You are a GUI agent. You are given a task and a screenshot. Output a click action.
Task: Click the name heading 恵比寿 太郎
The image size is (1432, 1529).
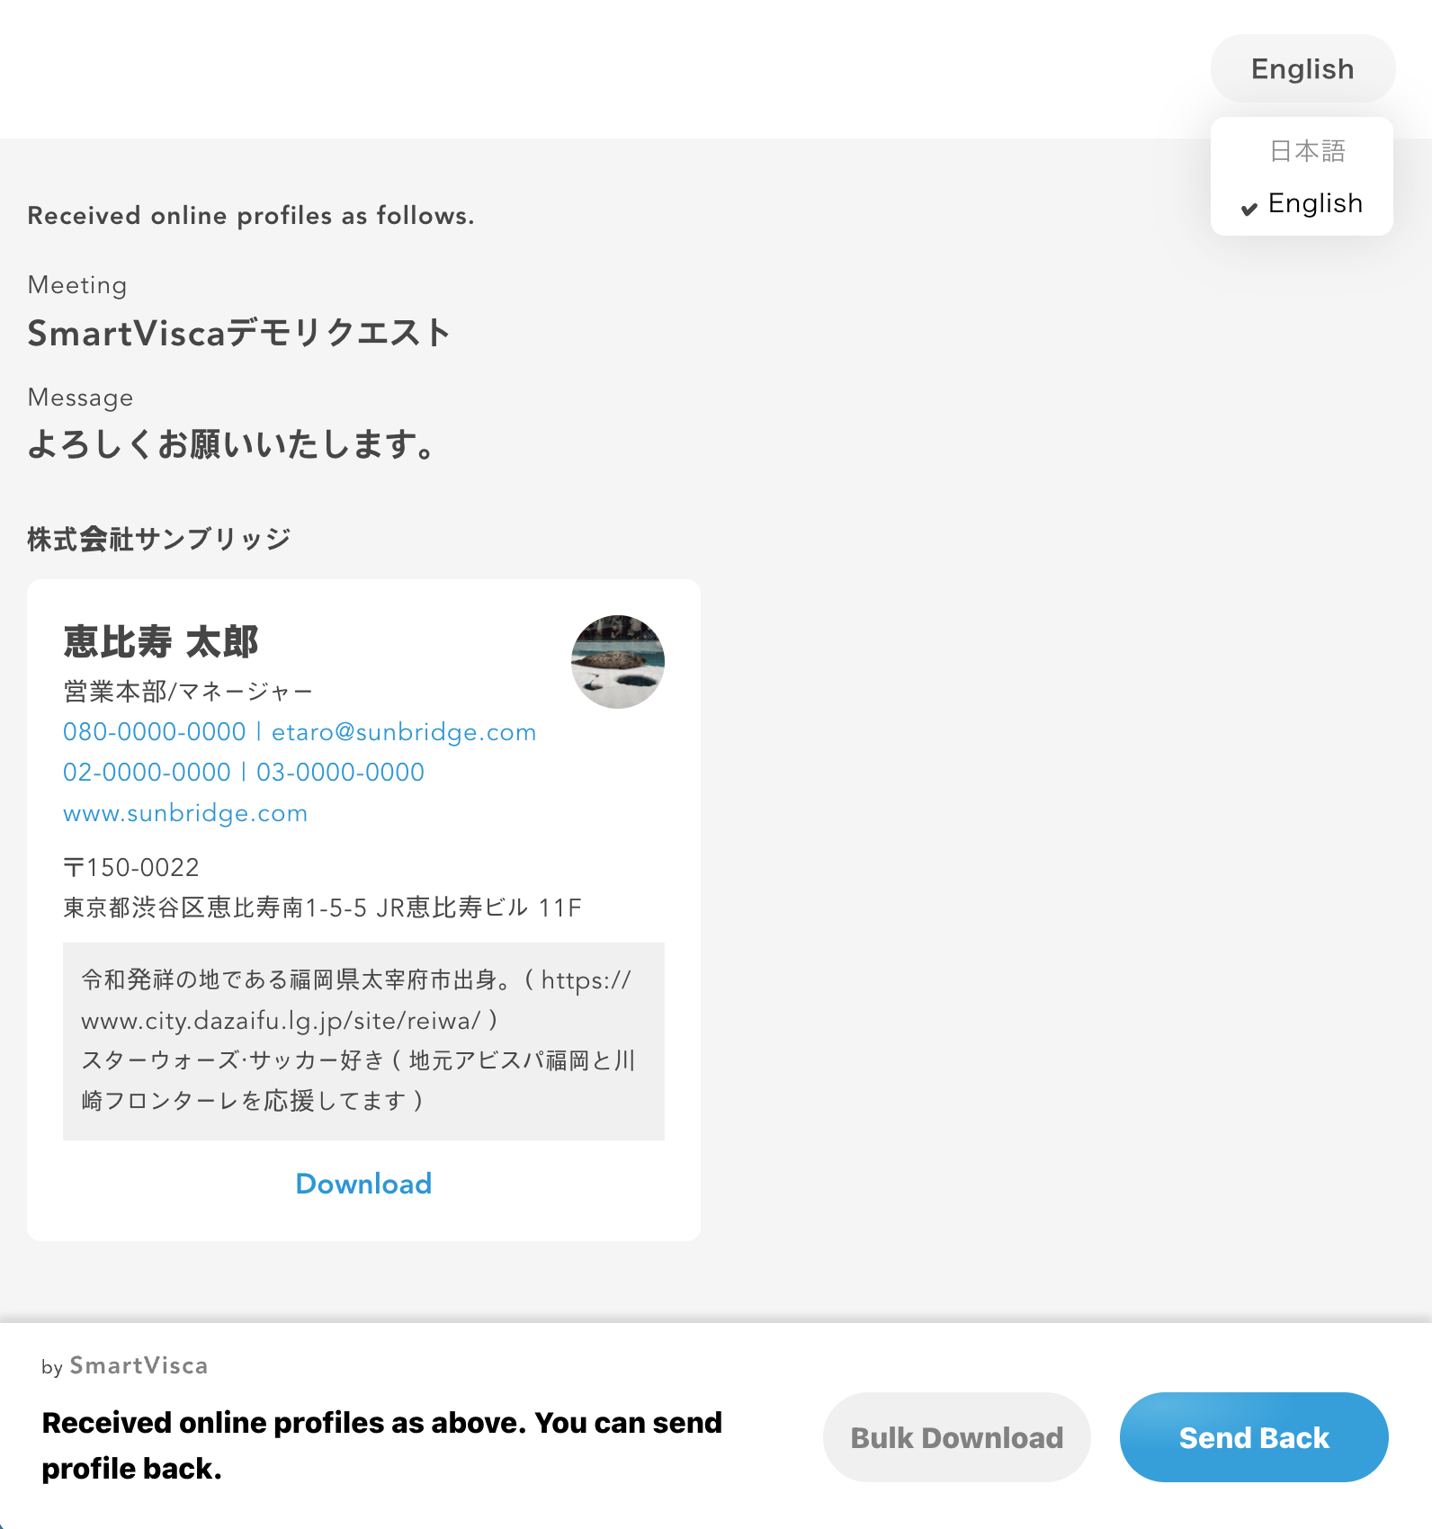tap(161, 642)
